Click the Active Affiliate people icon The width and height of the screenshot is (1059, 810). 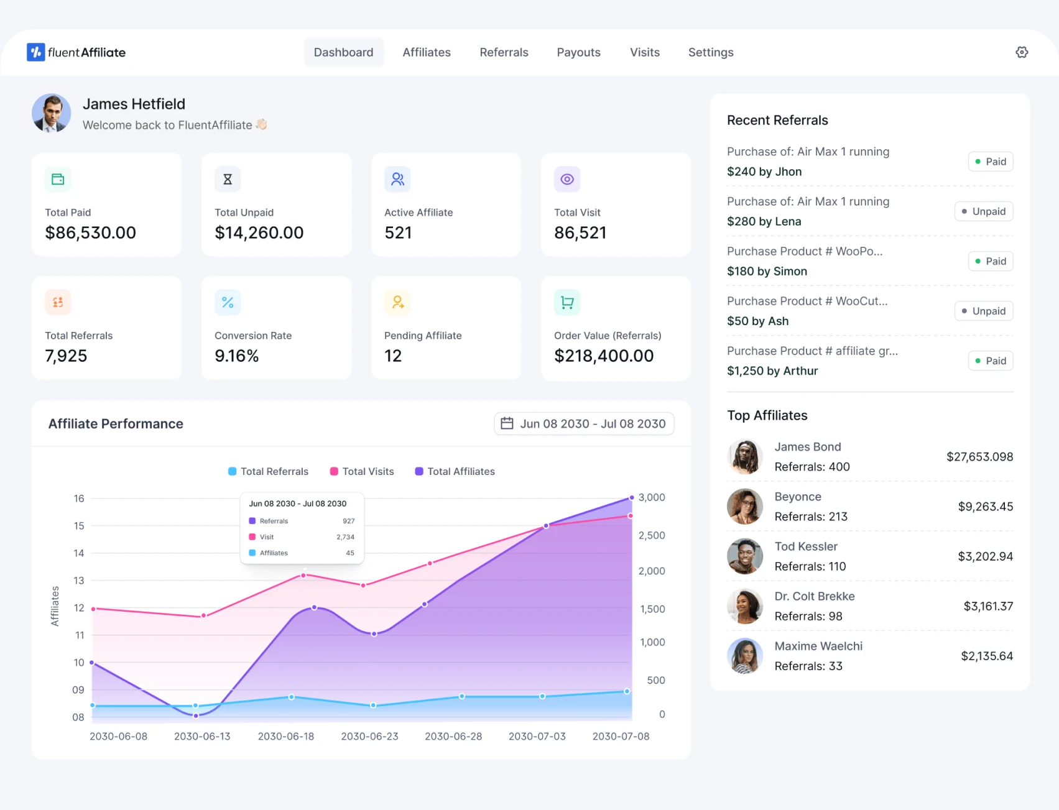point(397,179)
